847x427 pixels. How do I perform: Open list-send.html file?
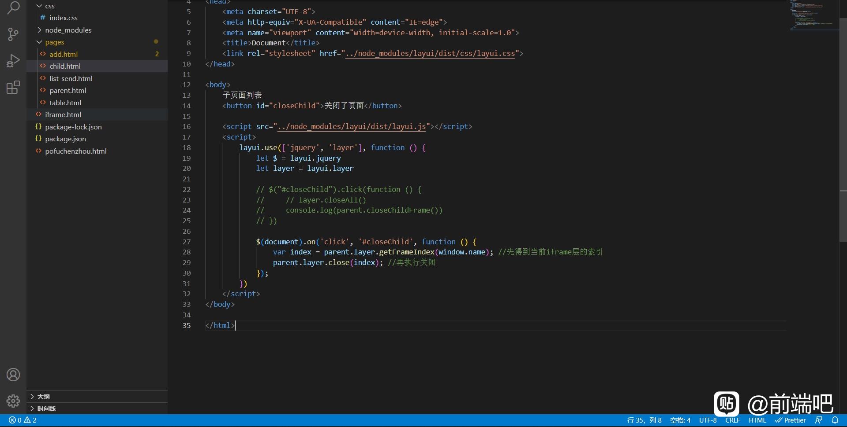click(97, 78)
